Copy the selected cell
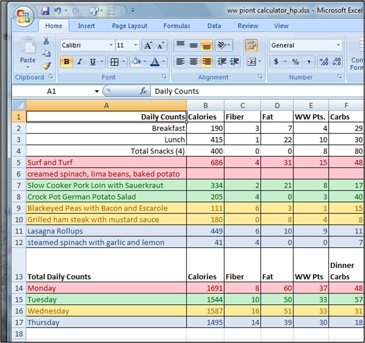 (46, 53)
